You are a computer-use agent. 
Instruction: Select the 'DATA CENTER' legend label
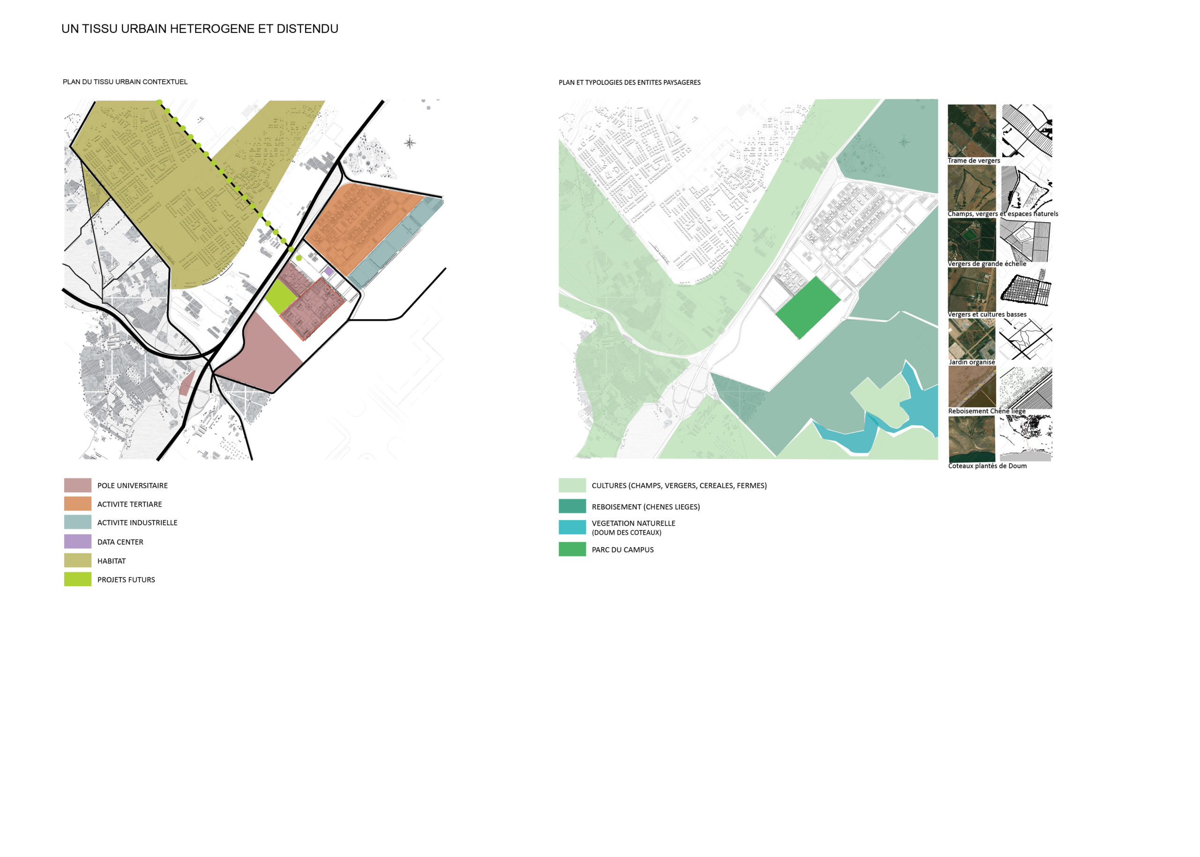[x=120, y=542]
